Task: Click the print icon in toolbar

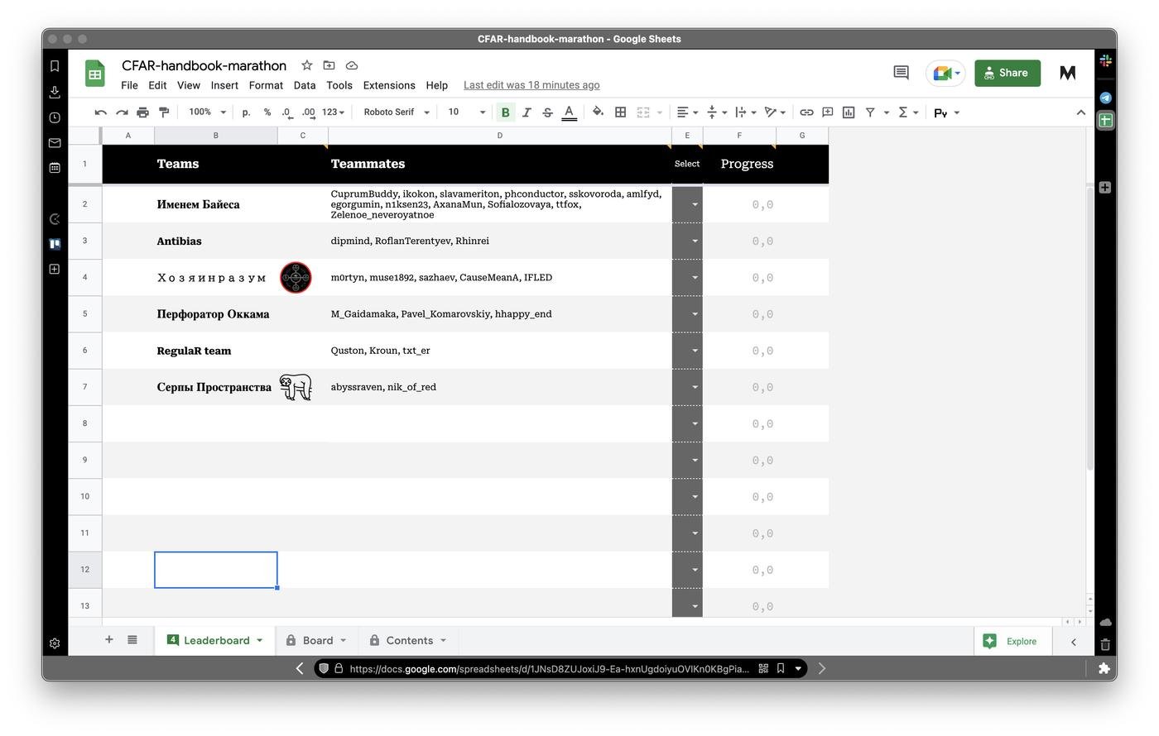Action: [x=142, y=112]
